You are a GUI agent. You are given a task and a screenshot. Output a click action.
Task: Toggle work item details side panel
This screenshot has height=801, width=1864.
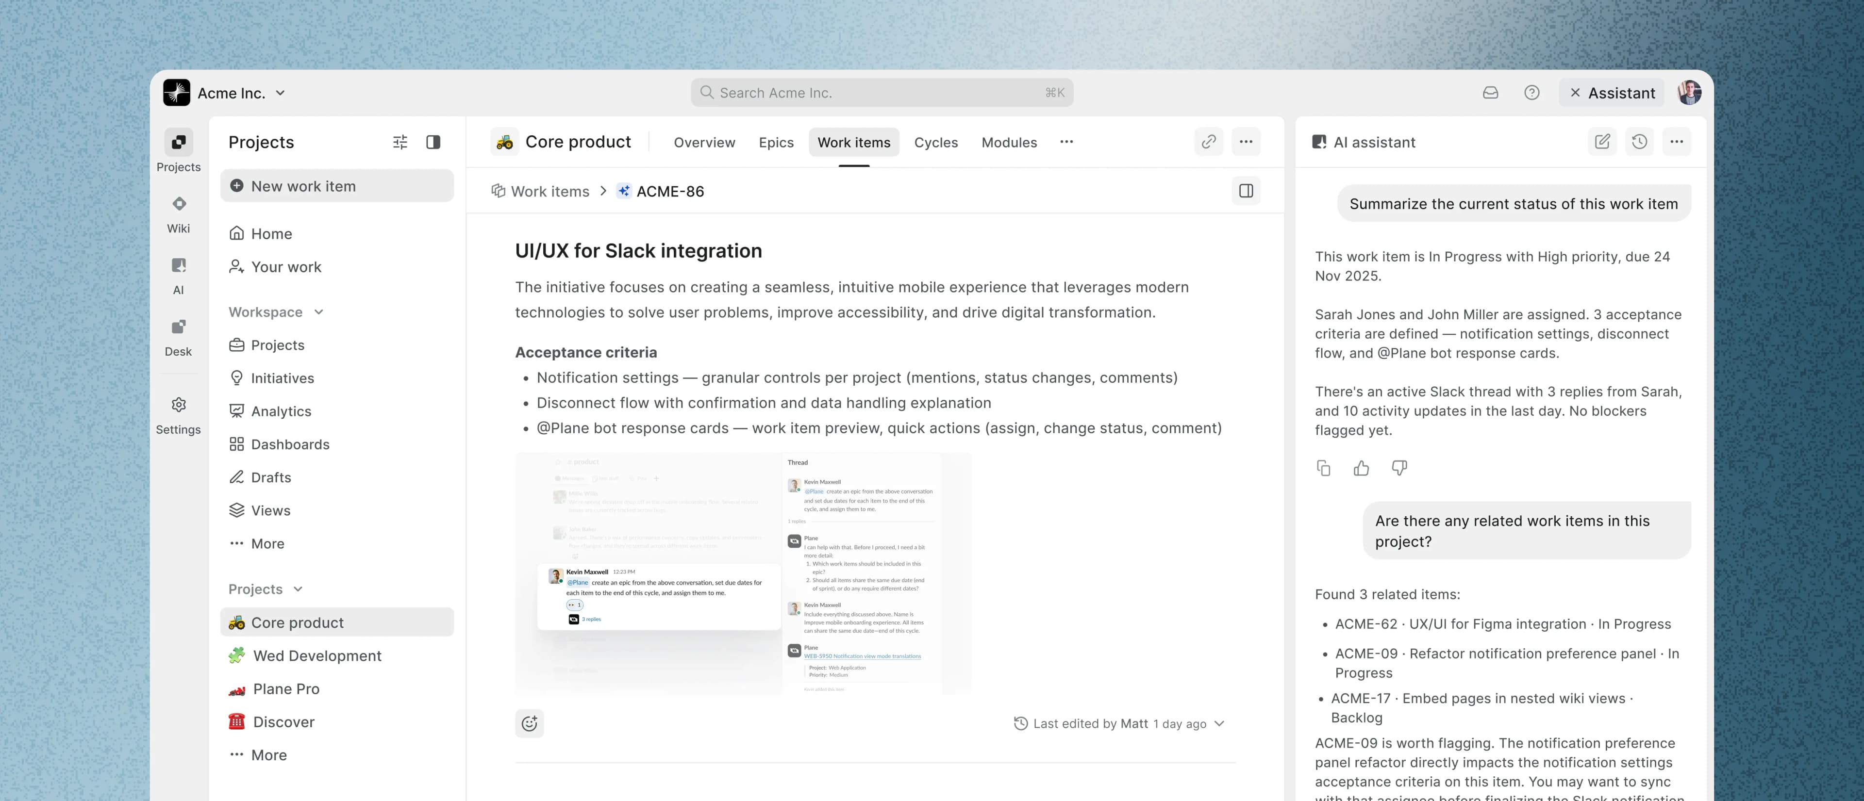coord(1245,191)
